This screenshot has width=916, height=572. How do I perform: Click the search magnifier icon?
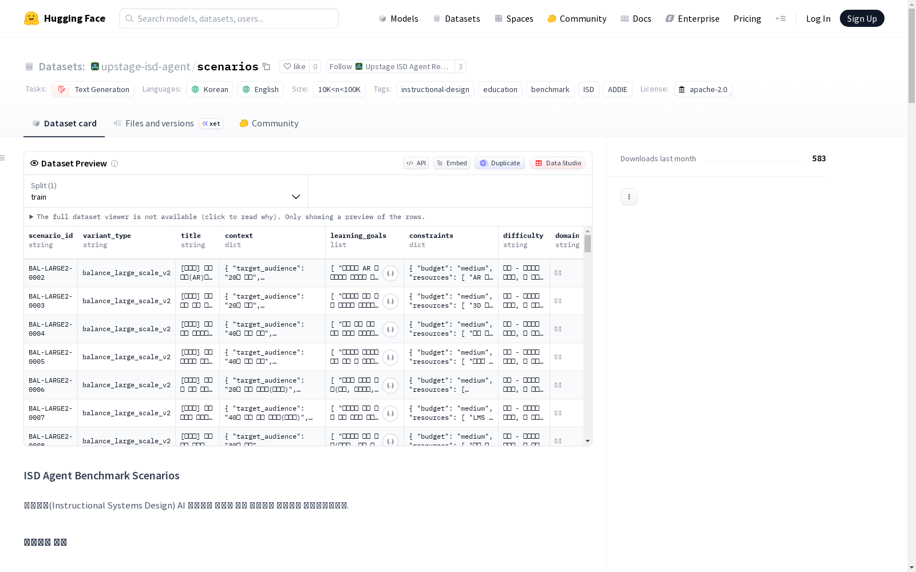(x=129, y=18)
